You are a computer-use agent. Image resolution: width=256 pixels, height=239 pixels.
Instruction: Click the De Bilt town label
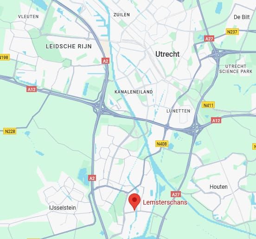[242, 17]
